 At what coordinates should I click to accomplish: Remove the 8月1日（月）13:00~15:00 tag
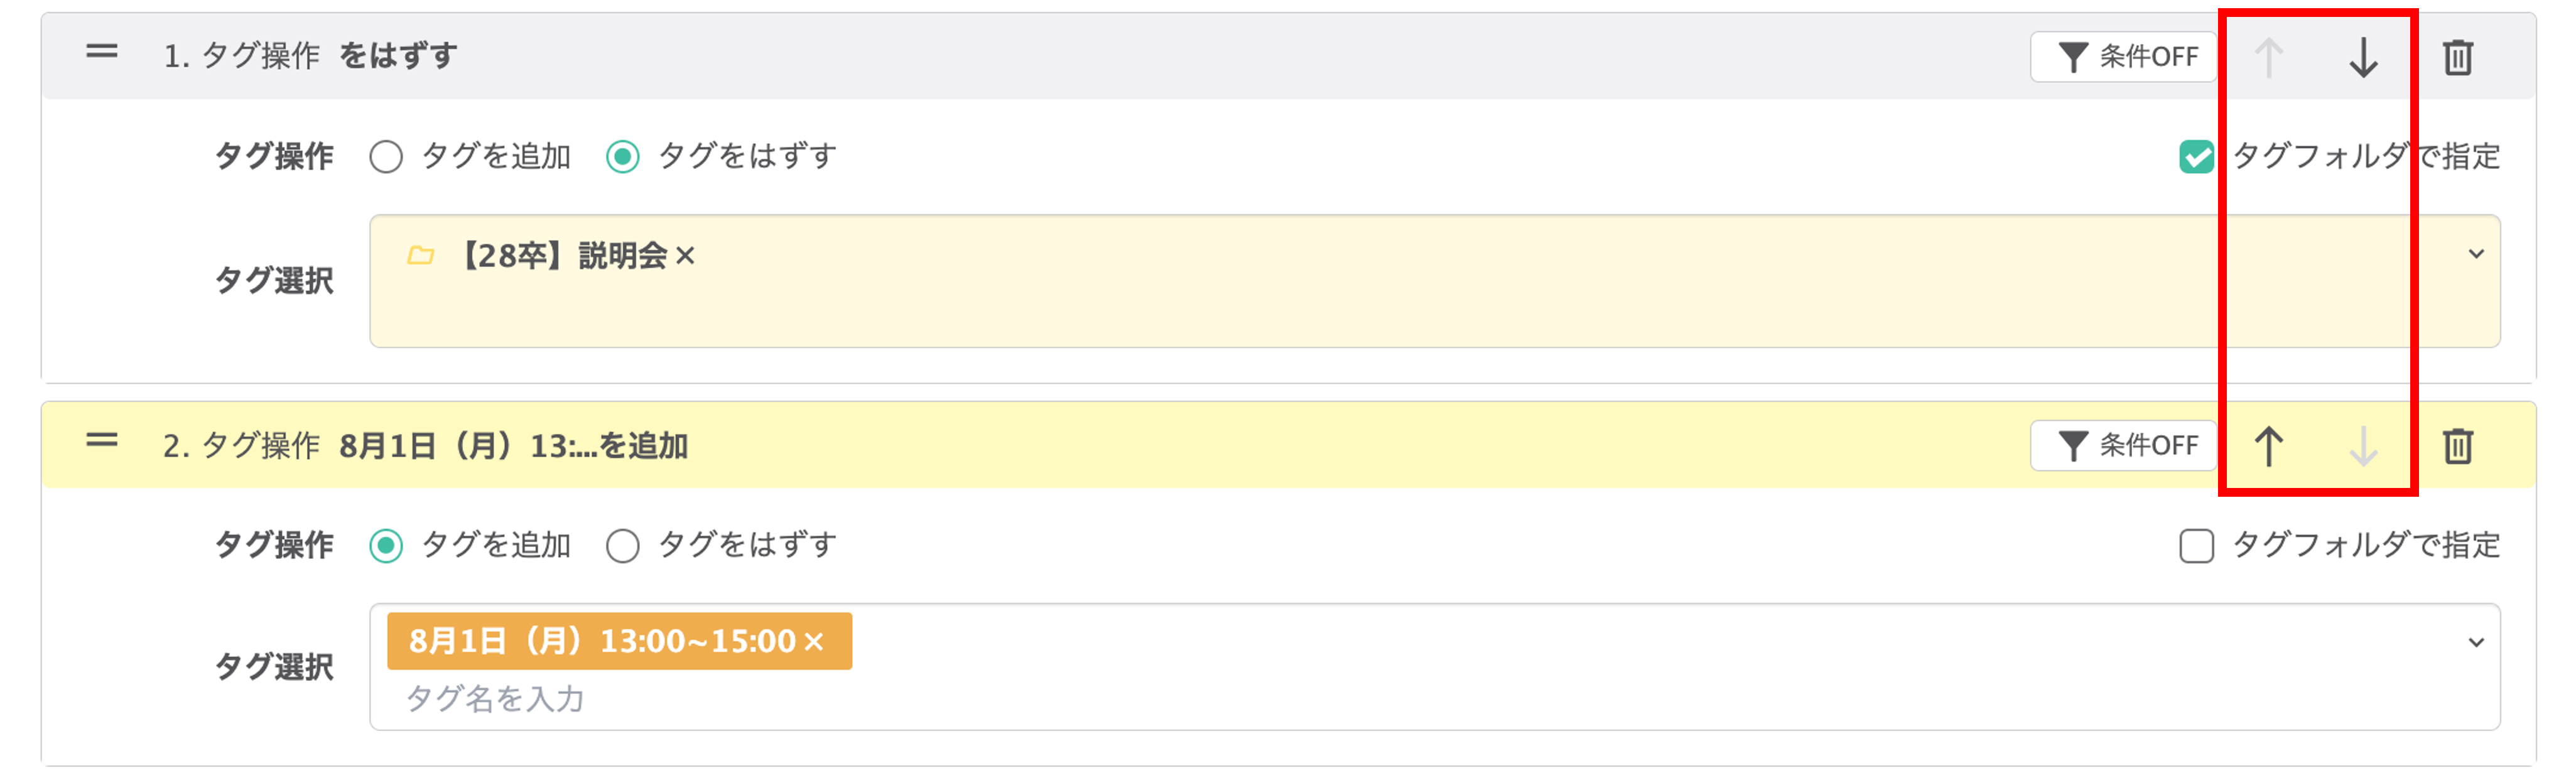pos(814,642)
